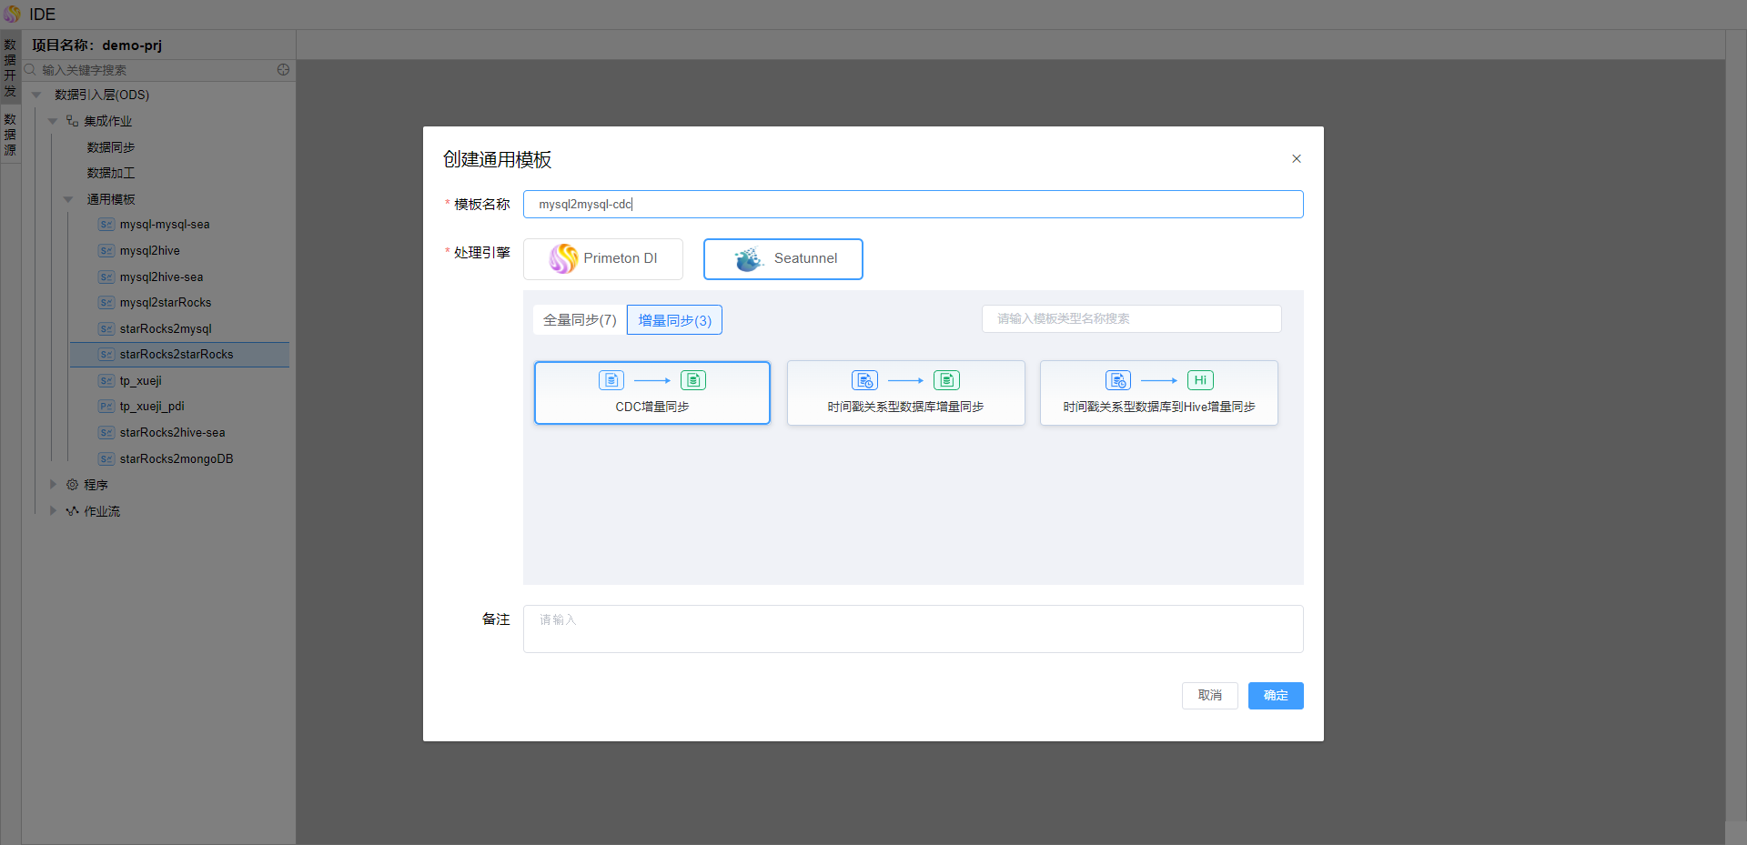Switch to the 全量同步(7) tab

(x=580, y=320)
